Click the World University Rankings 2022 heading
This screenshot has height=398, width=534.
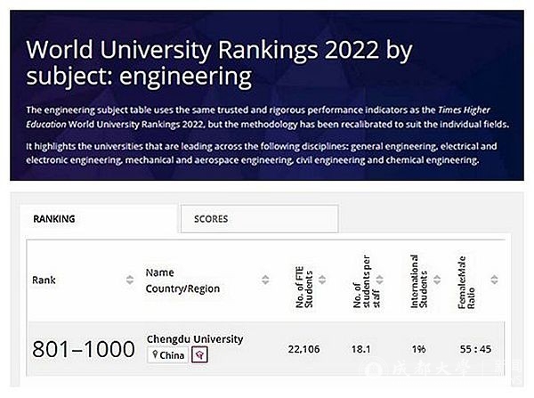(x=219, y=63)
